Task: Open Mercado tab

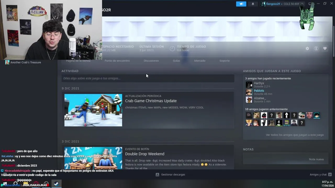Action: [x=200, y=61]
